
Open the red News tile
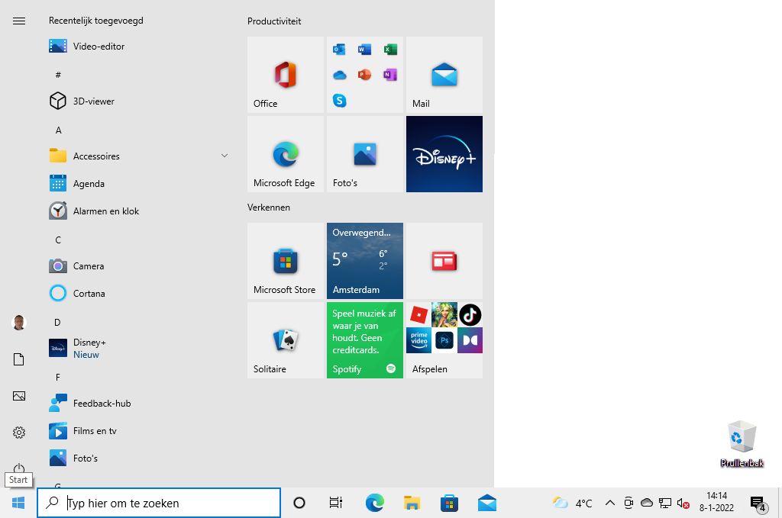(x=444, y=261)
